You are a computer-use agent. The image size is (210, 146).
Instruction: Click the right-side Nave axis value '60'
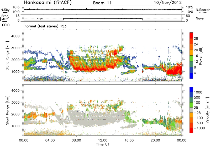pyautogui.click(x=188, y=16)
